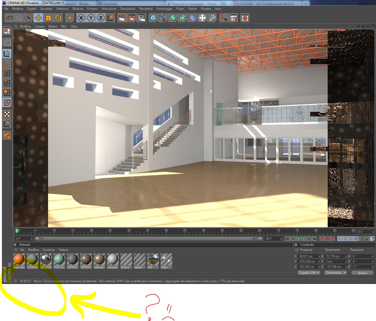Click the Undo arrow icon
The image size is (376, 321).
9,18
